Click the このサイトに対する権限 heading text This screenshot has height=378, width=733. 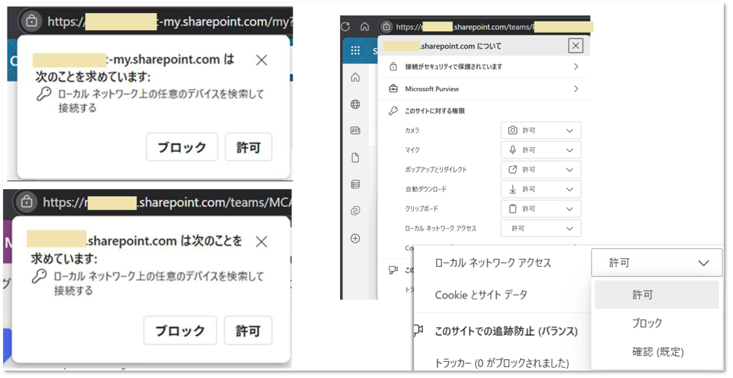click(x=435, y=111)
